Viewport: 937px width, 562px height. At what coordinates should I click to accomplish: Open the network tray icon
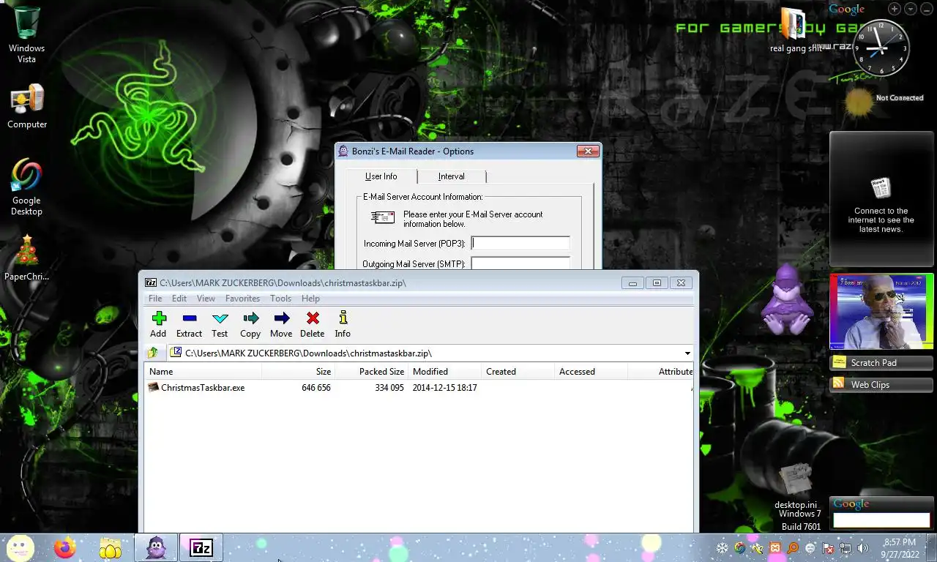pyautogui.click(x=845, y=548)
